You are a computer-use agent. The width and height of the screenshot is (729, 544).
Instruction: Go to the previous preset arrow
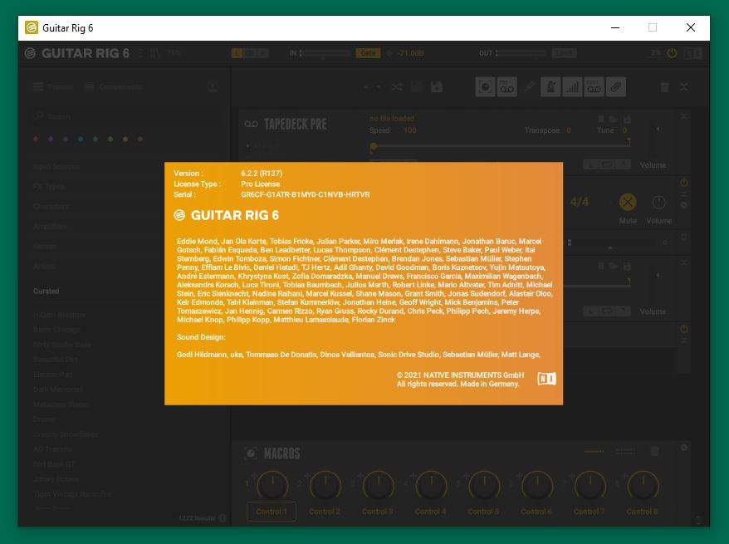(365, 87)
